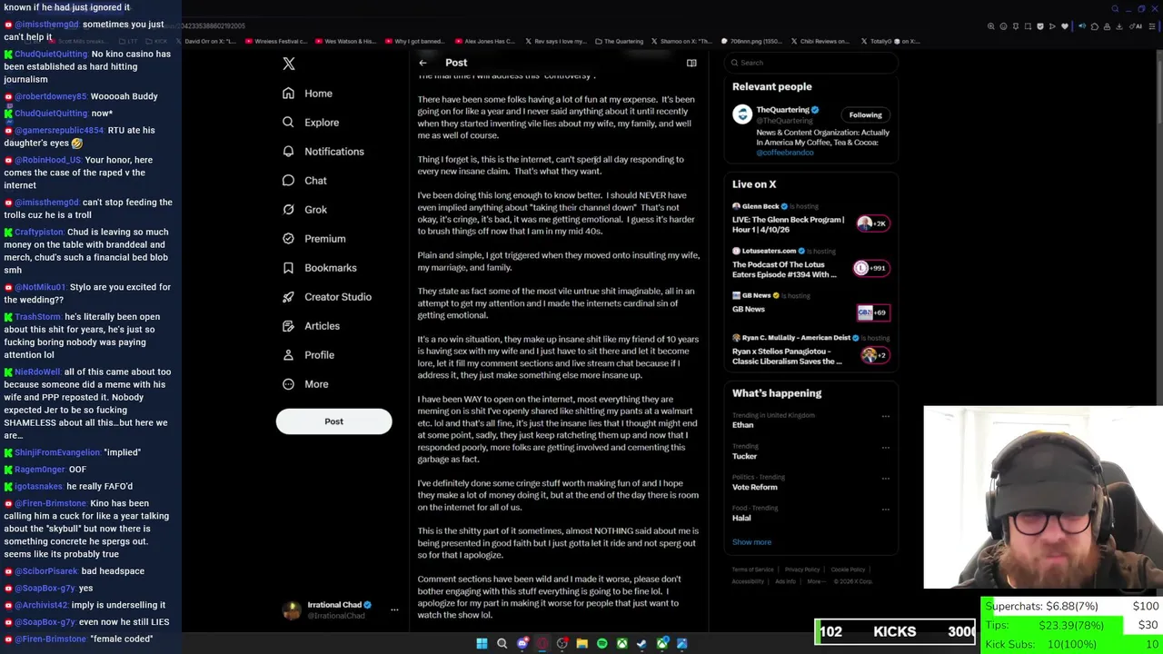Expand the More menu in sidebar
Image resolution: width=1163 pixels, height=654 pixels.
(305, 384)
